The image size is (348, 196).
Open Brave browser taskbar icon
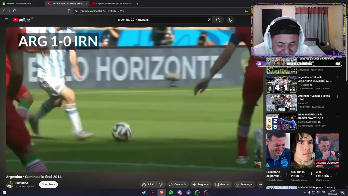click(162, 192)
